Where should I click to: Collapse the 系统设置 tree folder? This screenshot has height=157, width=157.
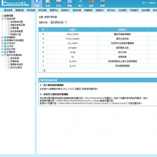[x=2, y=19]
